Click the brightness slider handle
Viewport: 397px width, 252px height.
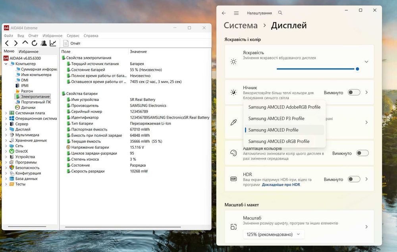[x=357, y=69]
